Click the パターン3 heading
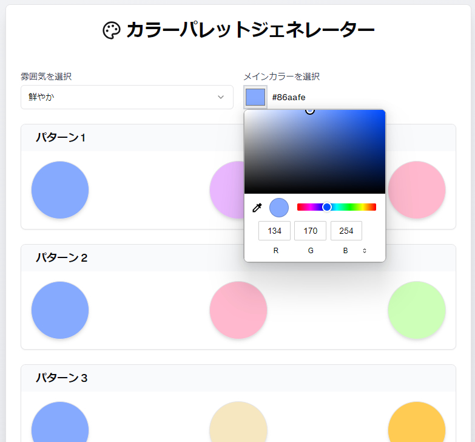475x442 pixels. click(x=62, y=378)
